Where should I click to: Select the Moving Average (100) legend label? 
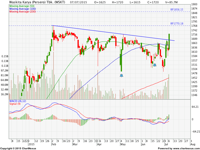(x=22, y=9)
